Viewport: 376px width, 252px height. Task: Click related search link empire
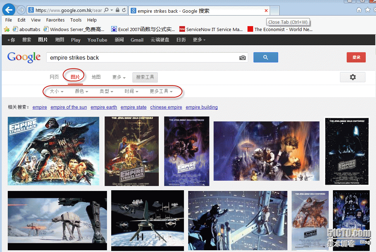[x=40, y=107]
